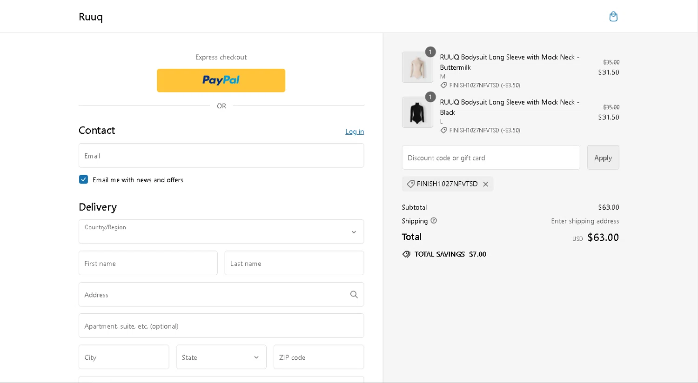Screen dimensions: 698x383
Task: Follow the Log in link
Action: 355,132
